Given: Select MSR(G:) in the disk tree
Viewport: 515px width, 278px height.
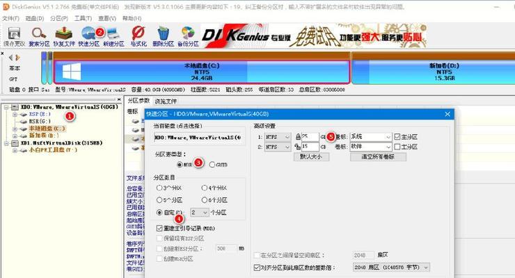Looking at the screenshot, I should click(40, 122).
